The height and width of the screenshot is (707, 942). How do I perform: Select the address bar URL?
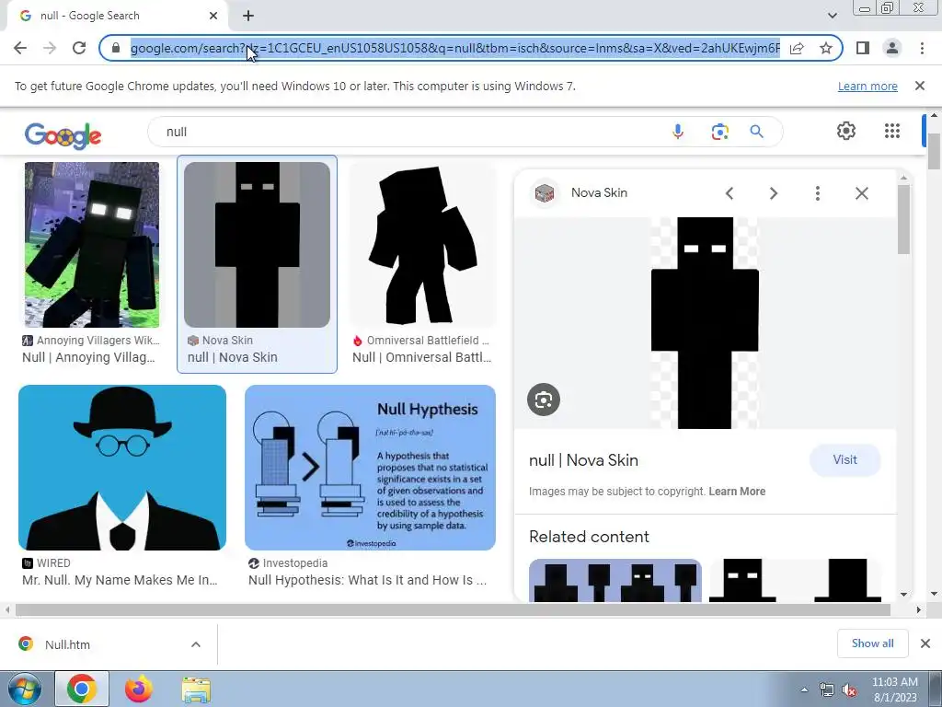tap(455, 48)
